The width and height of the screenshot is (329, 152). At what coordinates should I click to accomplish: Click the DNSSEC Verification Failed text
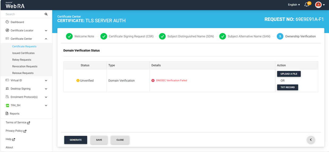coord(171,81)
